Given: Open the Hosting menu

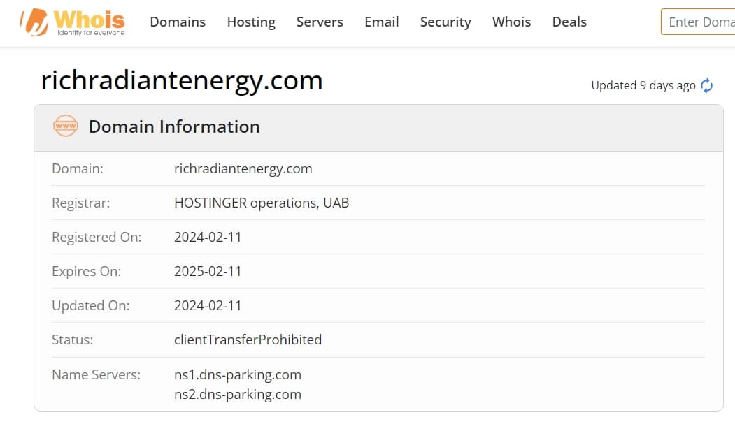Looking at the screenshot, I should (251, 22).
